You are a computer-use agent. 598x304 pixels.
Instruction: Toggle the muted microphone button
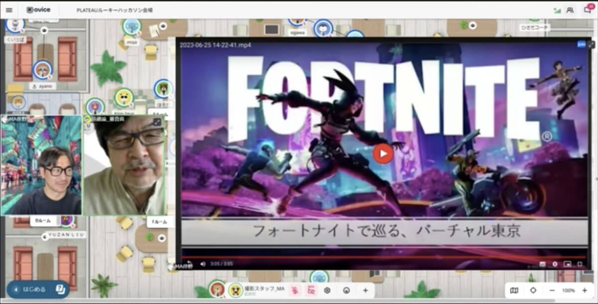tap(295, 290)
